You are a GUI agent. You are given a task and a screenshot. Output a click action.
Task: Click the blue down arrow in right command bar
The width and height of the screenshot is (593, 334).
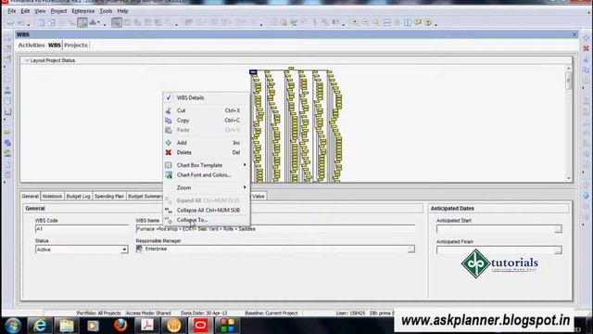[586, 196]
